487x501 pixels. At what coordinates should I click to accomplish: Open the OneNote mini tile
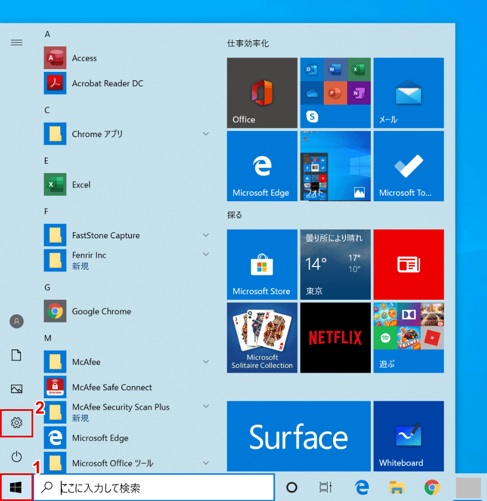click(x=359, y=93)
